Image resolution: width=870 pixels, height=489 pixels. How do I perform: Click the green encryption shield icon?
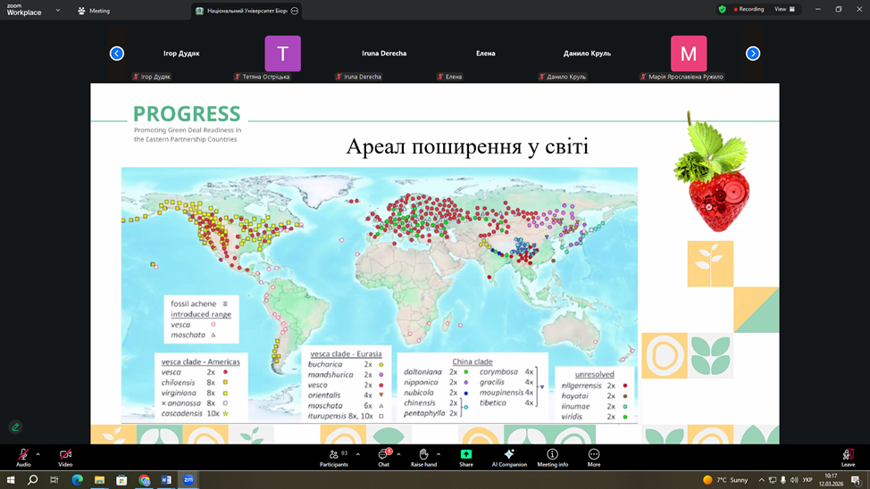click(x=723, y=9)
